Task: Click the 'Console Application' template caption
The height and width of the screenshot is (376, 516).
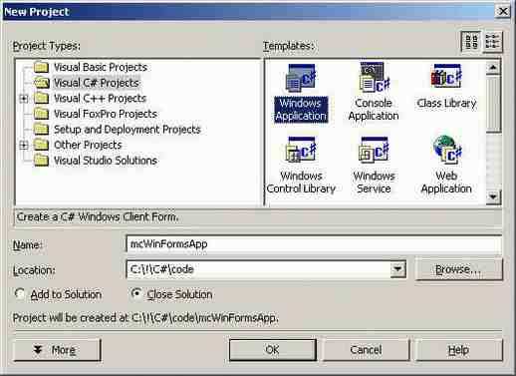Action: [x=374, y=110]
